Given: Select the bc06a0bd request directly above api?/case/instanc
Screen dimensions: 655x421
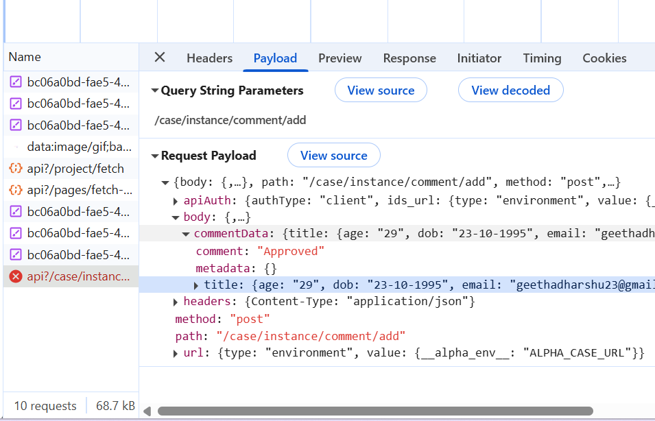Looking at the screenshot, I should click(x=71, y=255).
